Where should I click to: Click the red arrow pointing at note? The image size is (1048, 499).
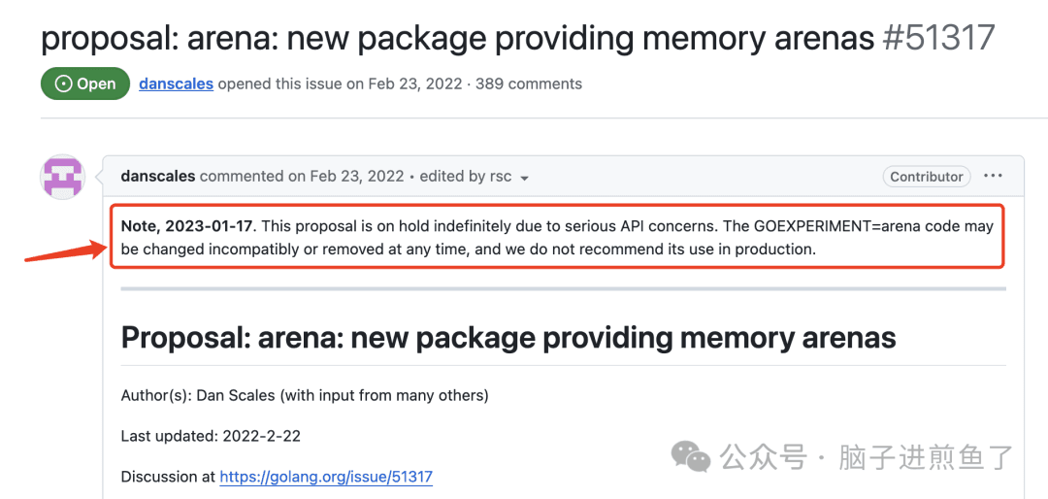pyautogui.click(x=66, y=250)
